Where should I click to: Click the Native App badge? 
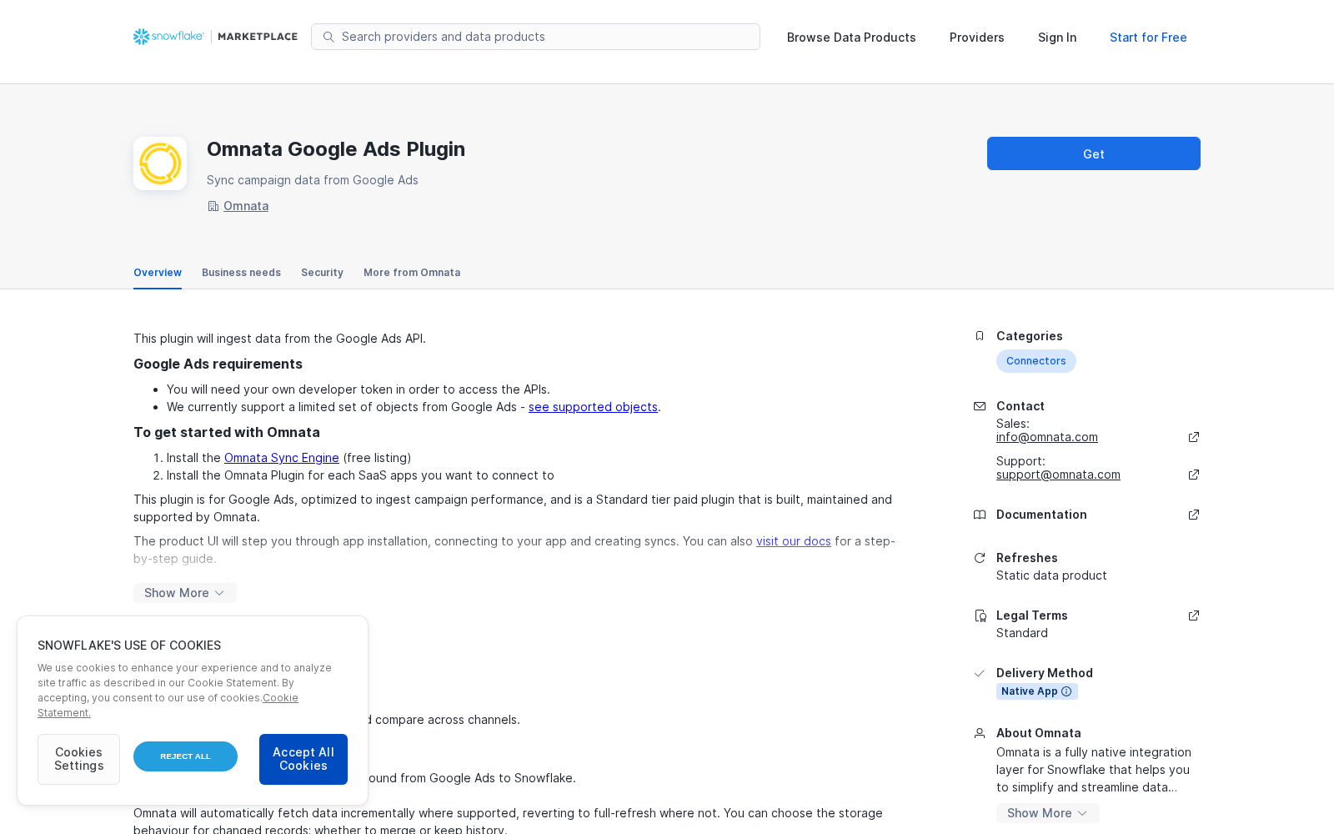click(x=1037, y=691)
